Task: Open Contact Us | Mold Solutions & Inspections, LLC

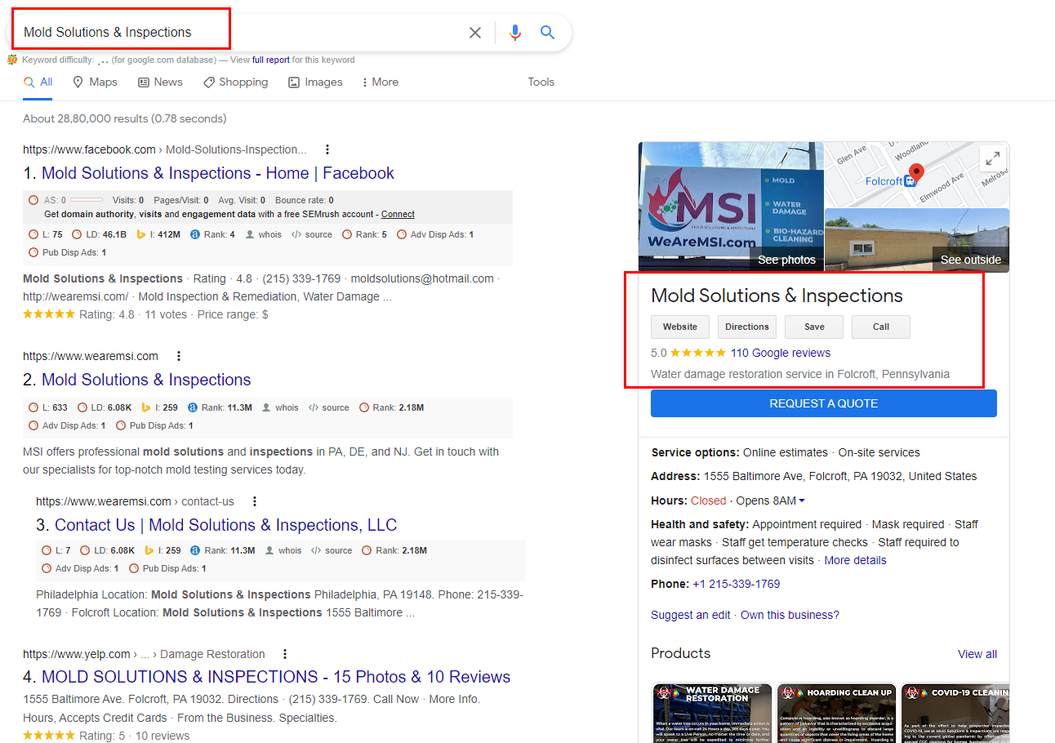Action: pyautogui.click(x=225, y=525)
